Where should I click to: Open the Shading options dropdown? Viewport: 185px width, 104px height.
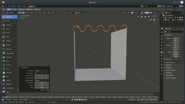[156, 13]
